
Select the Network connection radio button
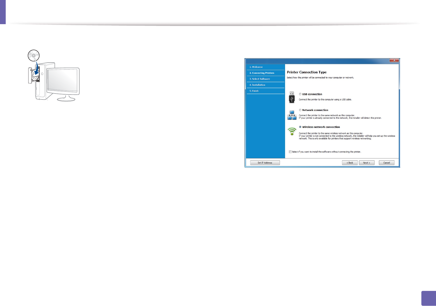(300, 110)
